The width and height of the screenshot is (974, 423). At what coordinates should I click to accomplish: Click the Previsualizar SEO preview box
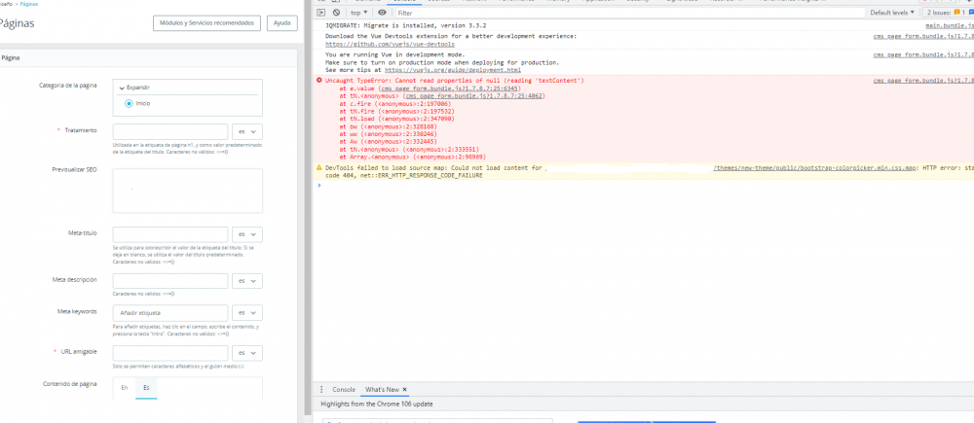pyautogui.click(x=188, y=191)
